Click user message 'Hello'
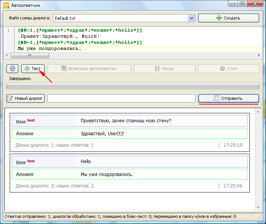 pyautogui.click(x=86, y=162)
